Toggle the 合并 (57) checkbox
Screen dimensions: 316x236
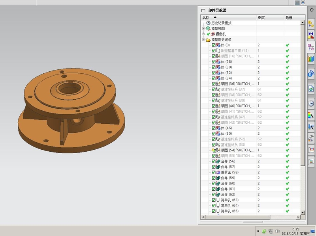pos(214,167)
